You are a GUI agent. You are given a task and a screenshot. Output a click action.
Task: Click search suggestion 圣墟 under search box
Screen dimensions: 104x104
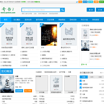click(35, 14)
